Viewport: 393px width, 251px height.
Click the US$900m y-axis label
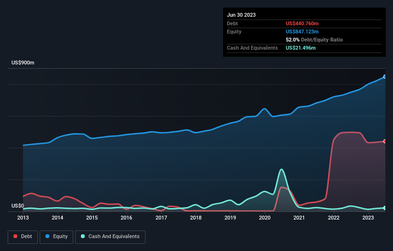(23, 63)
